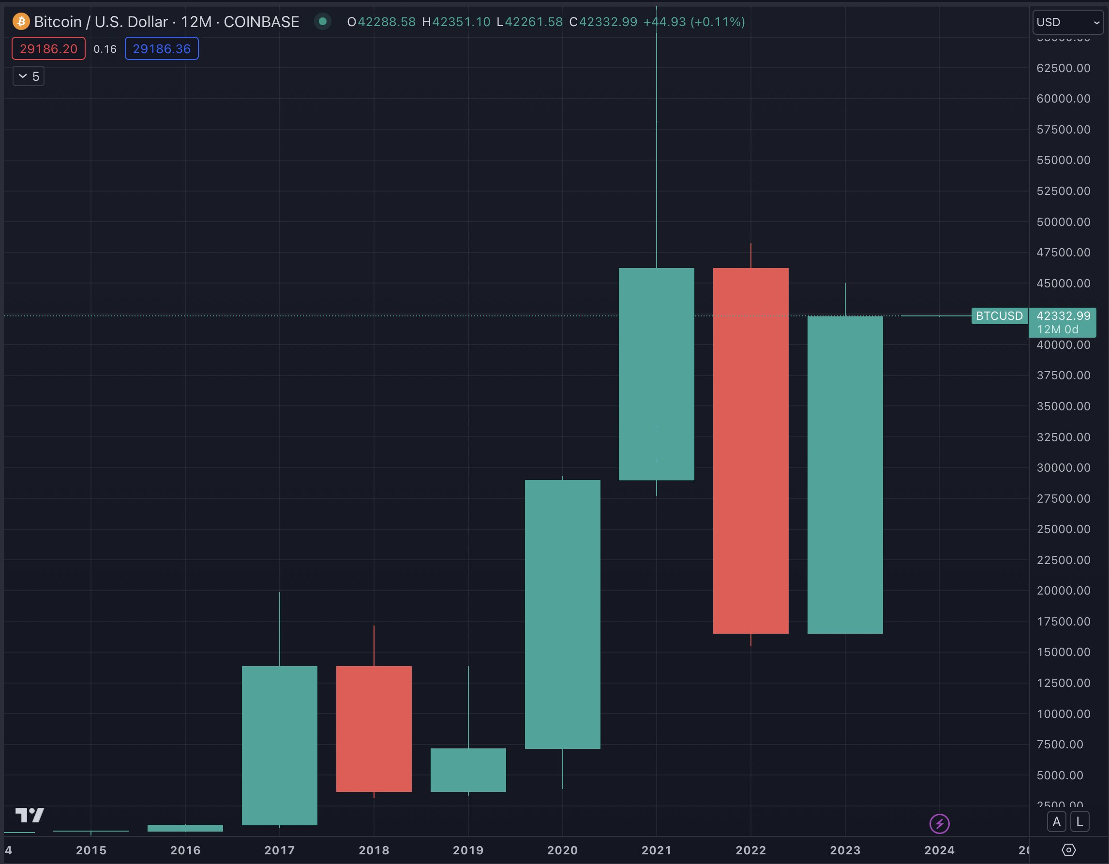The image size is (1109, 864).
Task: Open the USD currency dropdown
Action: [x=1067, y=22]
